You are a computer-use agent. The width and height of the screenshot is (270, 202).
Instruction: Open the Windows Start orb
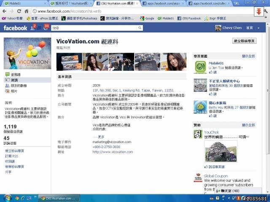coord(8,198)
